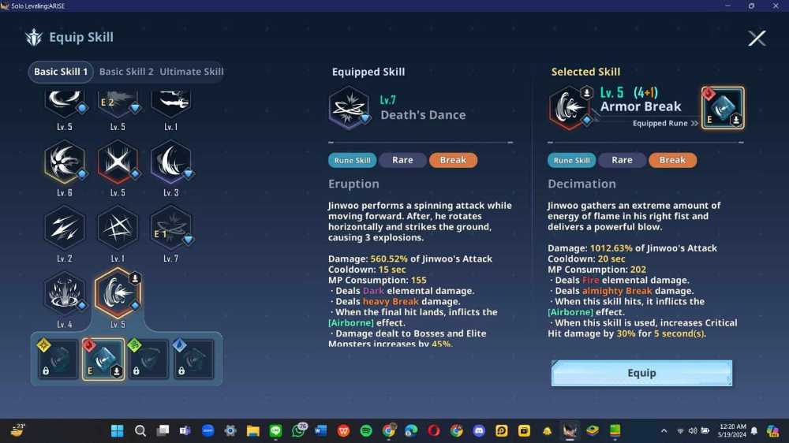789x443 pixels.
Task: Click Break tag under Selected Skill
Action: (672, 160)
